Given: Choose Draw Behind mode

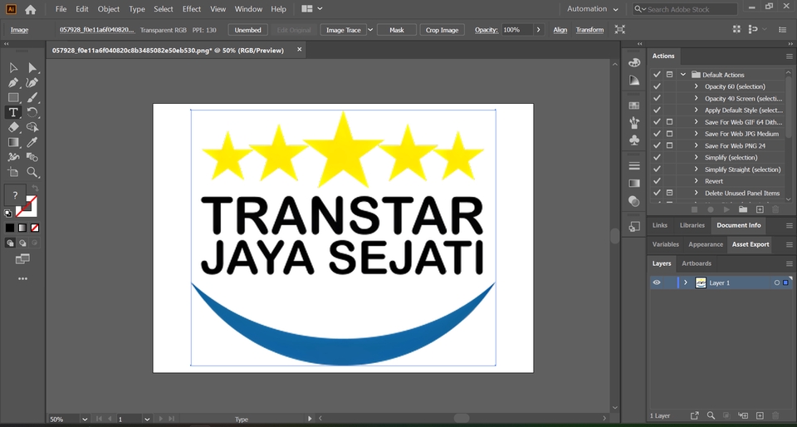Looking at the screenshot, I should (22, 243).
